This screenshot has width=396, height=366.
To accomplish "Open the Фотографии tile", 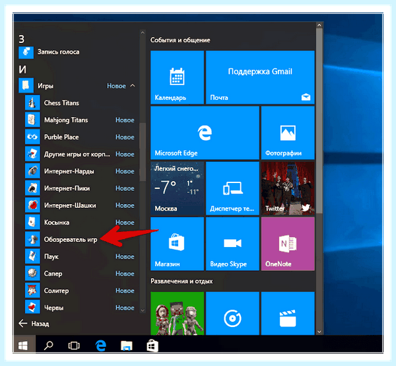I will (288, 133).
